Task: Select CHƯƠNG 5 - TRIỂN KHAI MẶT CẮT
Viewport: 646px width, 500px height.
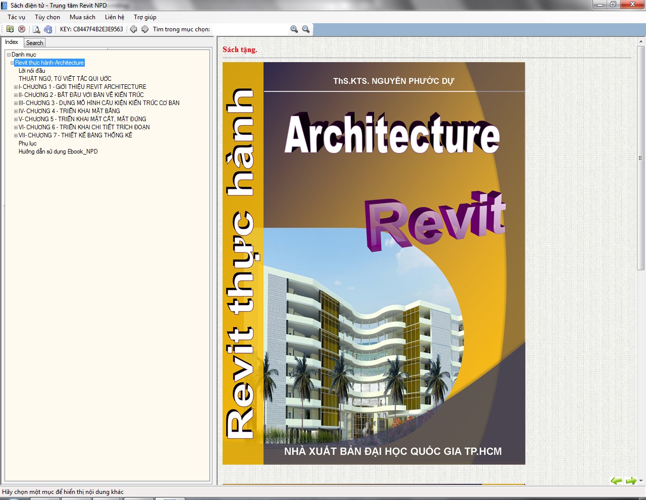Action: pos(82,119)
